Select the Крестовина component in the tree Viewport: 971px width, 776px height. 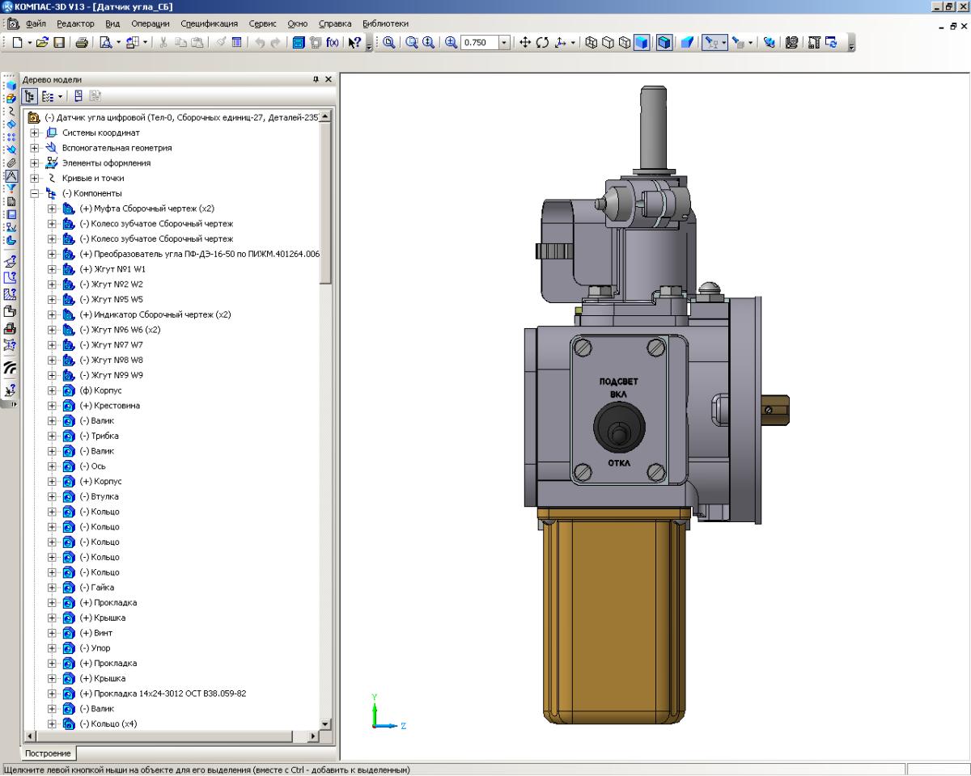coord(117,406)
